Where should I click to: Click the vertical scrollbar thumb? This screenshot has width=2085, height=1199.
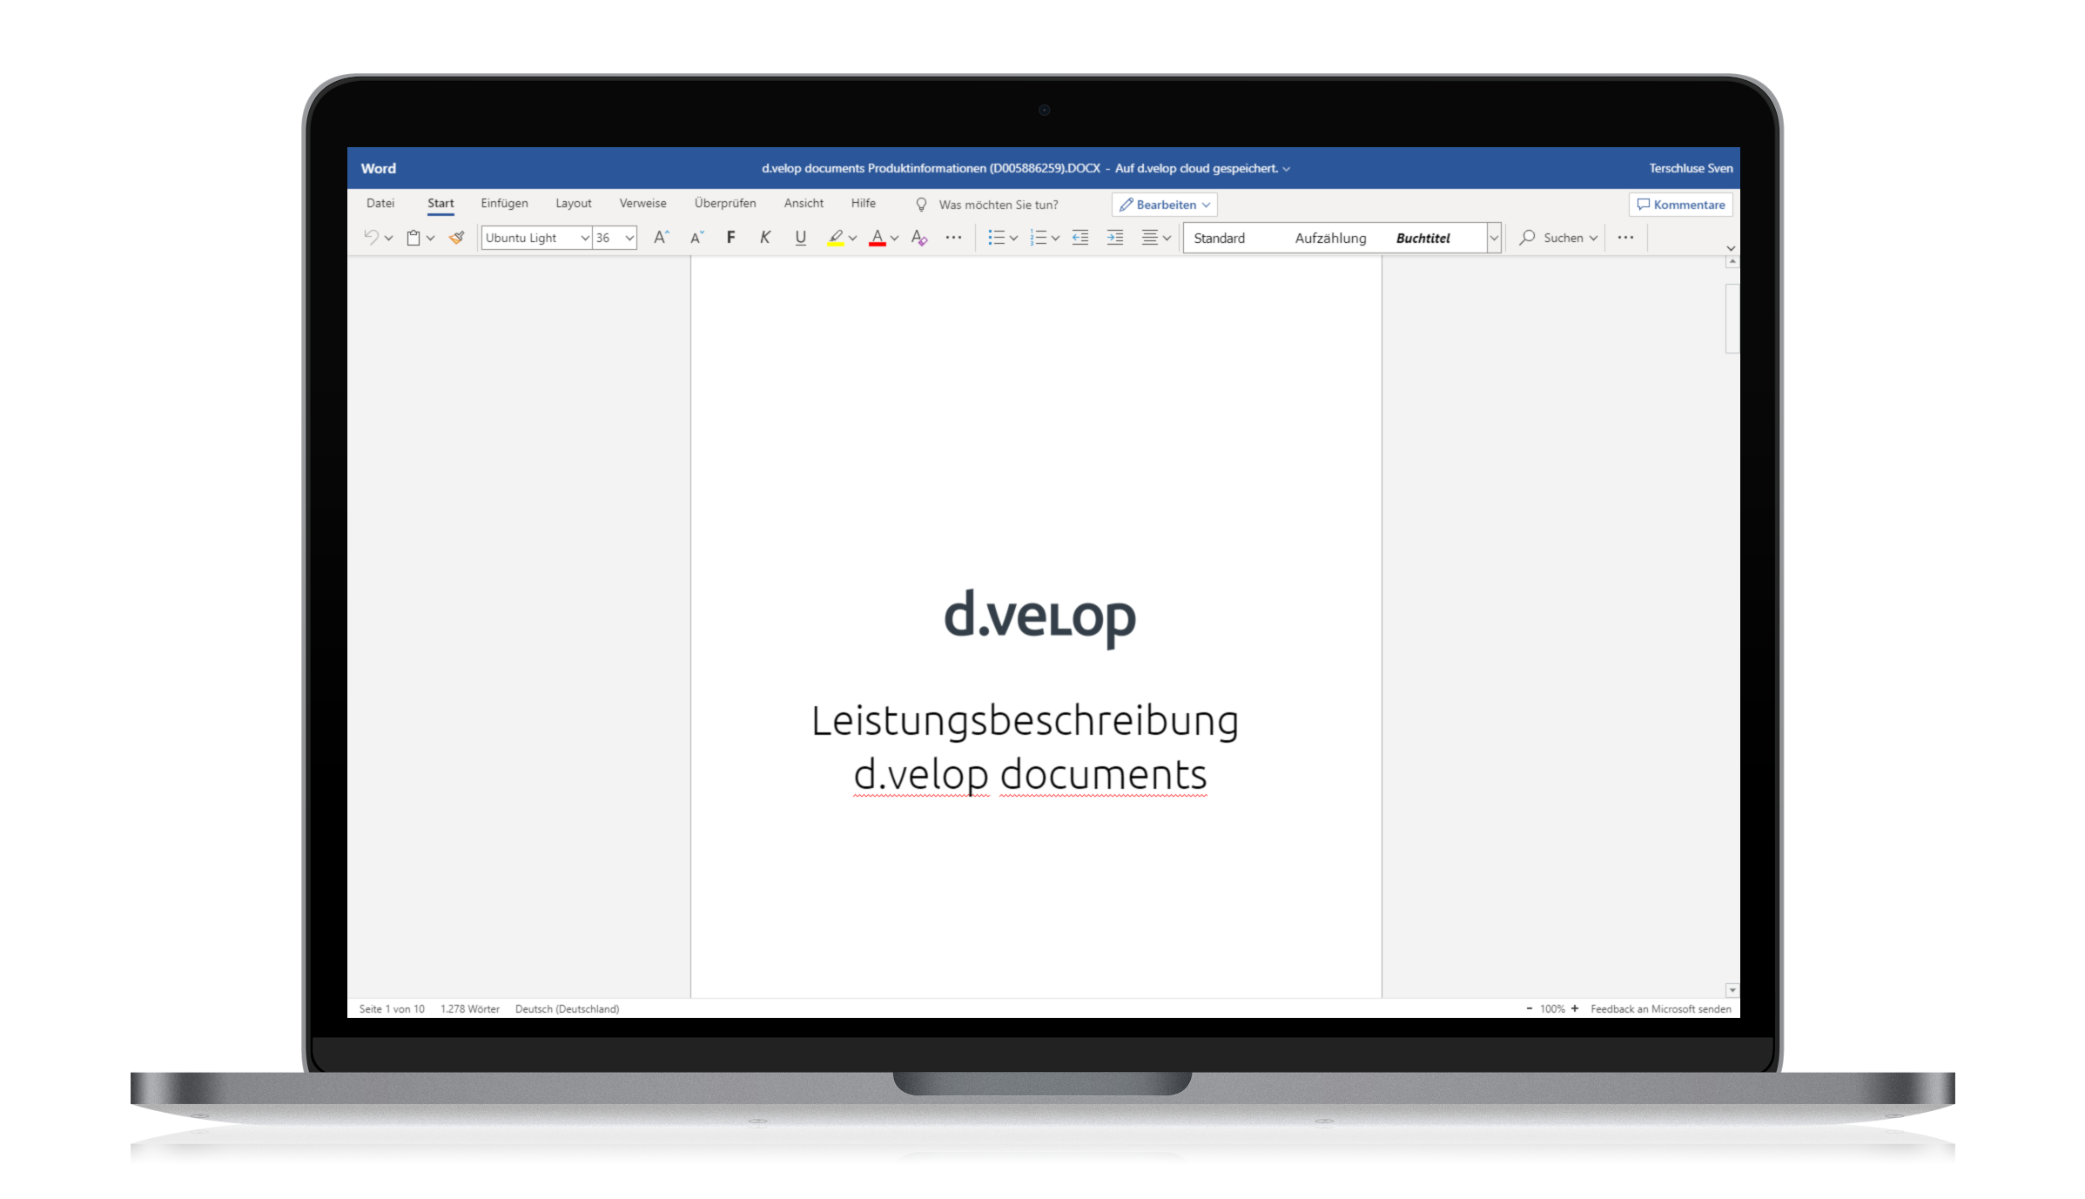(1732, 319)
